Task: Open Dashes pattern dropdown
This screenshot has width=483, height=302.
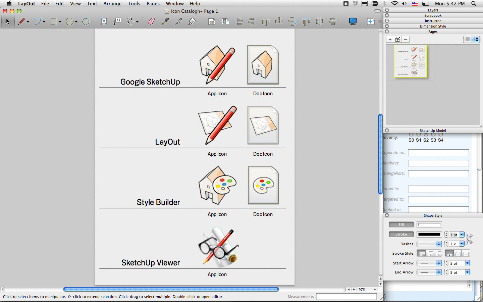Action: point(429,244)
